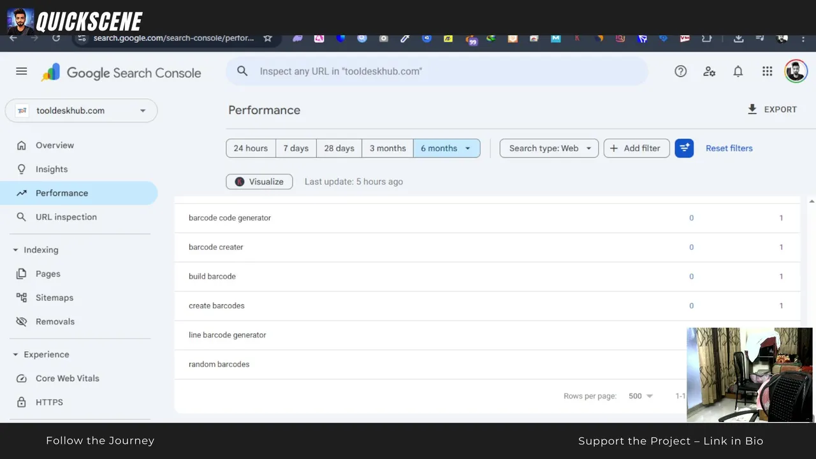Click the Google account profile avatar
This screenshot has width=816, height=459.
click(x=796, y=71)
